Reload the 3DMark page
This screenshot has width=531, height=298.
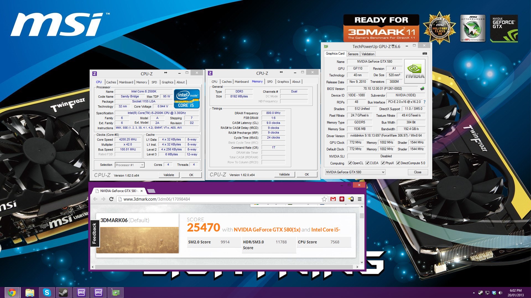pyautogui.click(x=111, y=199)
